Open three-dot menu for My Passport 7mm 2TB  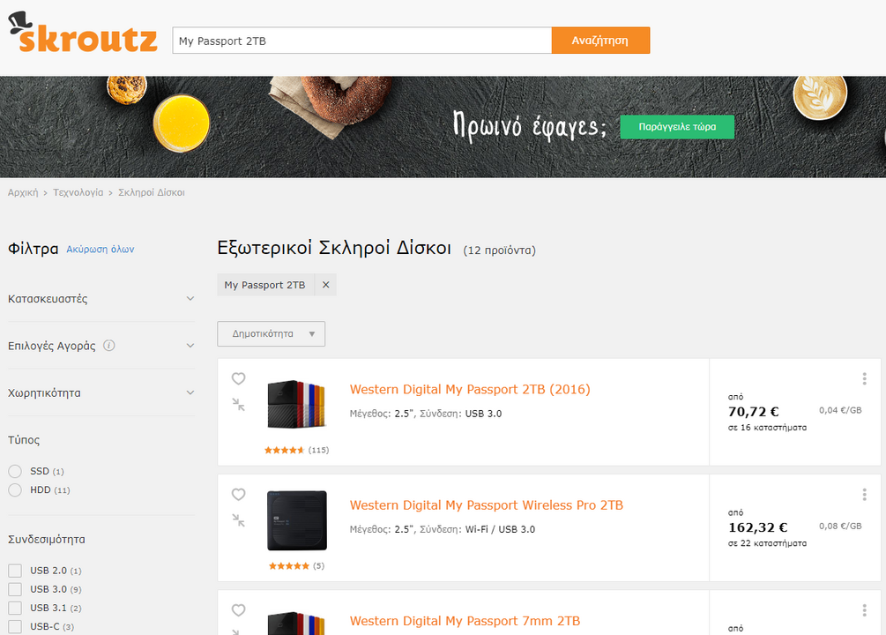click(x=864, y=610)
